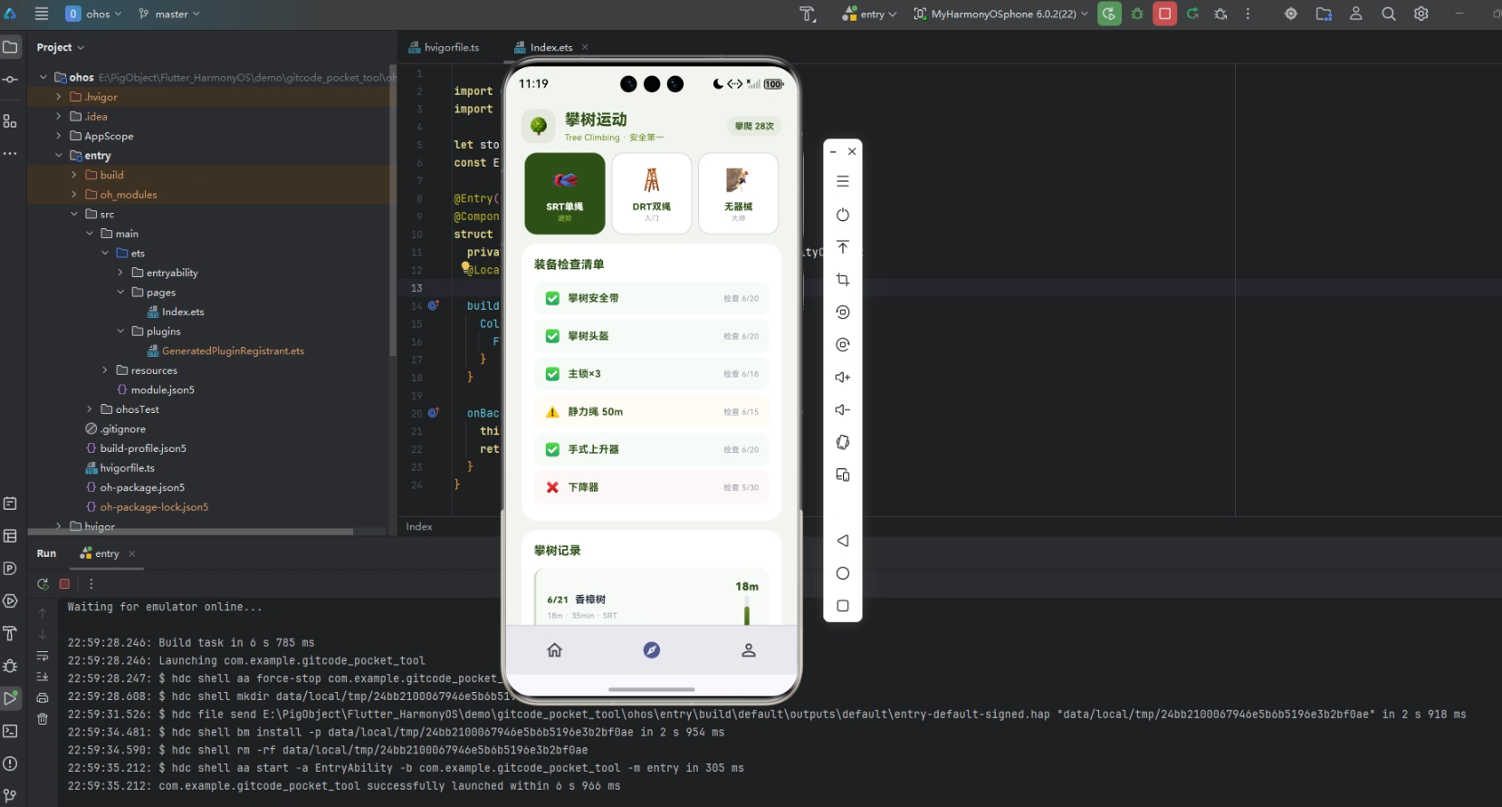Tap the home tab icon in app
This screenshot has width=1502, height=807.
tap(555, 650)
